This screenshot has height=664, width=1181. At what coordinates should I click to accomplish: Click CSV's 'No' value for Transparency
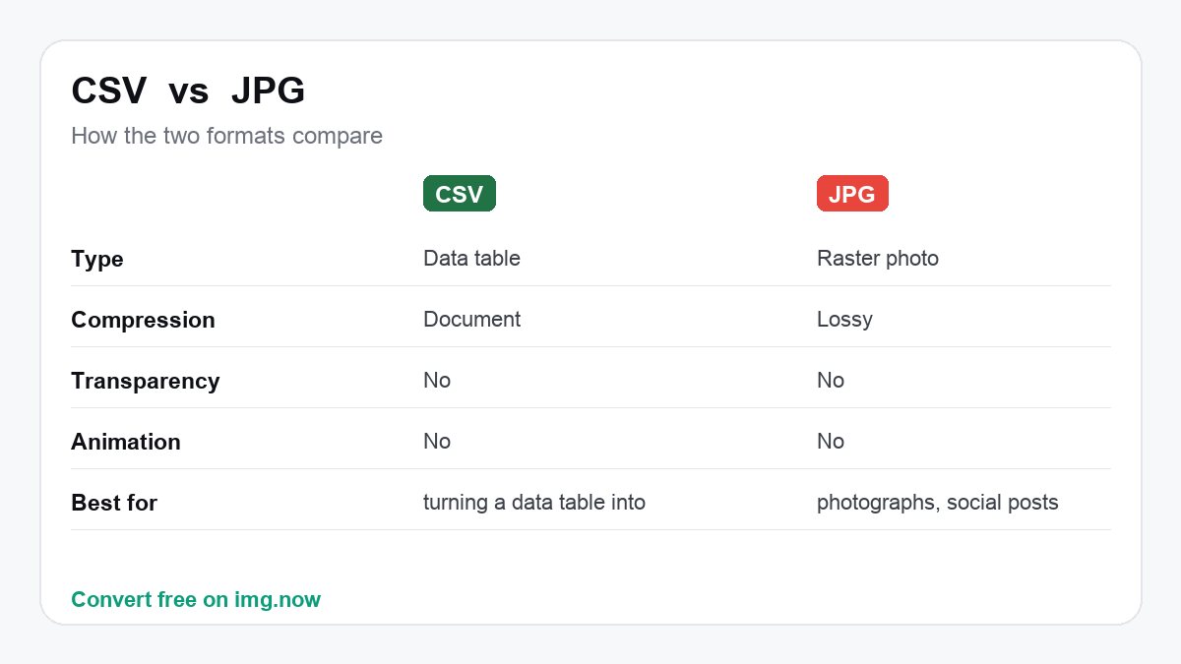coord(437,381)
